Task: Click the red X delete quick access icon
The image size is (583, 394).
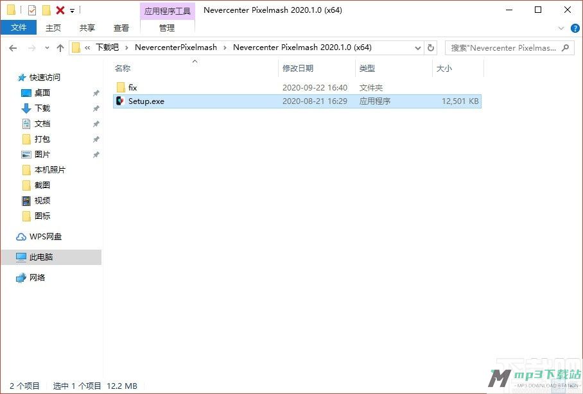Action: (60, 10)
